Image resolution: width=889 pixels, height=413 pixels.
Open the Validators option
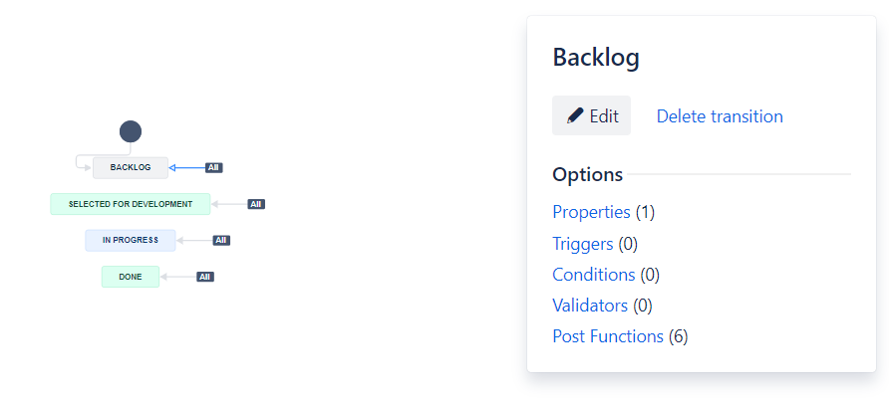coord(590,306)
